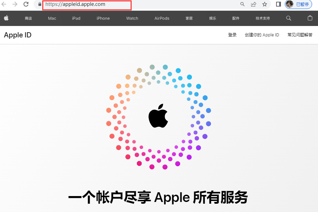Image resolution: width=318 pixels, height=212 pixels.
Task: Bookmark this page with the star icon
Action: [x=265, y=4]
